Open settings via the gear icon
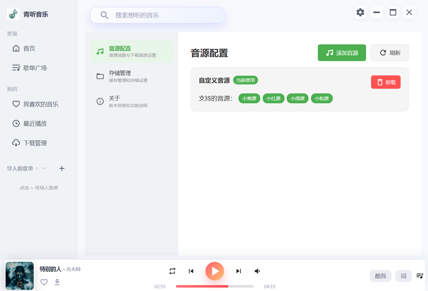This screenshot has width=428, height=291. coord(360,12)
